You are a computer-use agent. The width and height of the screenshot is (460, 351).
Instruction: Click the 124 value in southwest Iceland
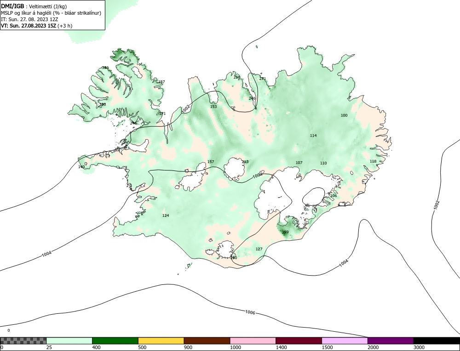[x=166, y=215]
